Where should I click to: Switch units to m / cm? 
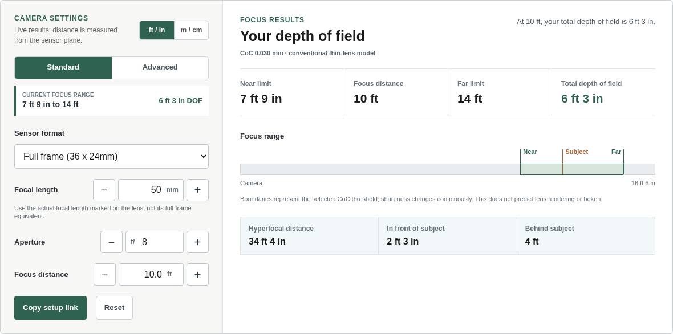[x=192, y=30]
